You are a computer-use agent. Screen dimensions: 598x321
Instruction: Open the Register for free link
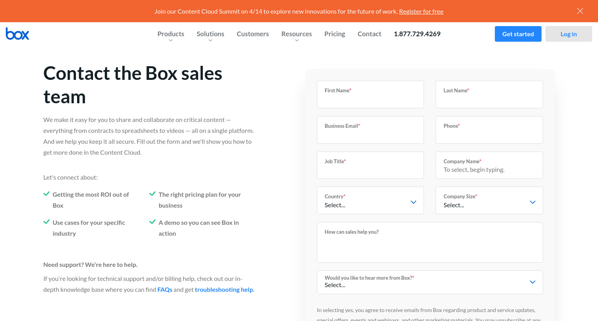(x=421, y=11)
